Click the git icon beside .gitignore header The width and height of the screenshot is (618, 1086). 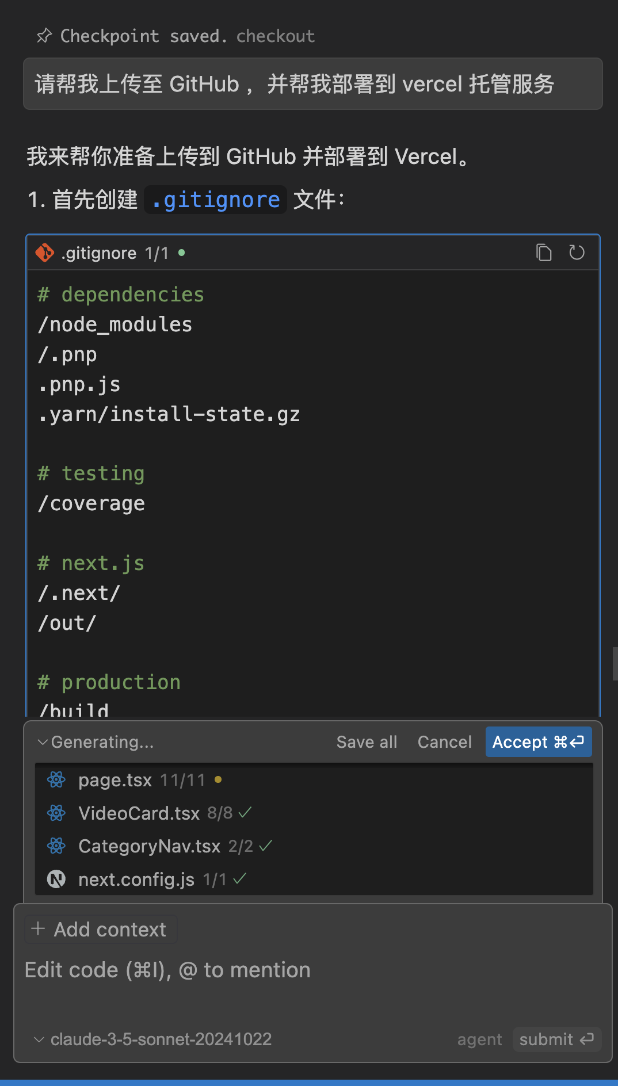point(45,253)
